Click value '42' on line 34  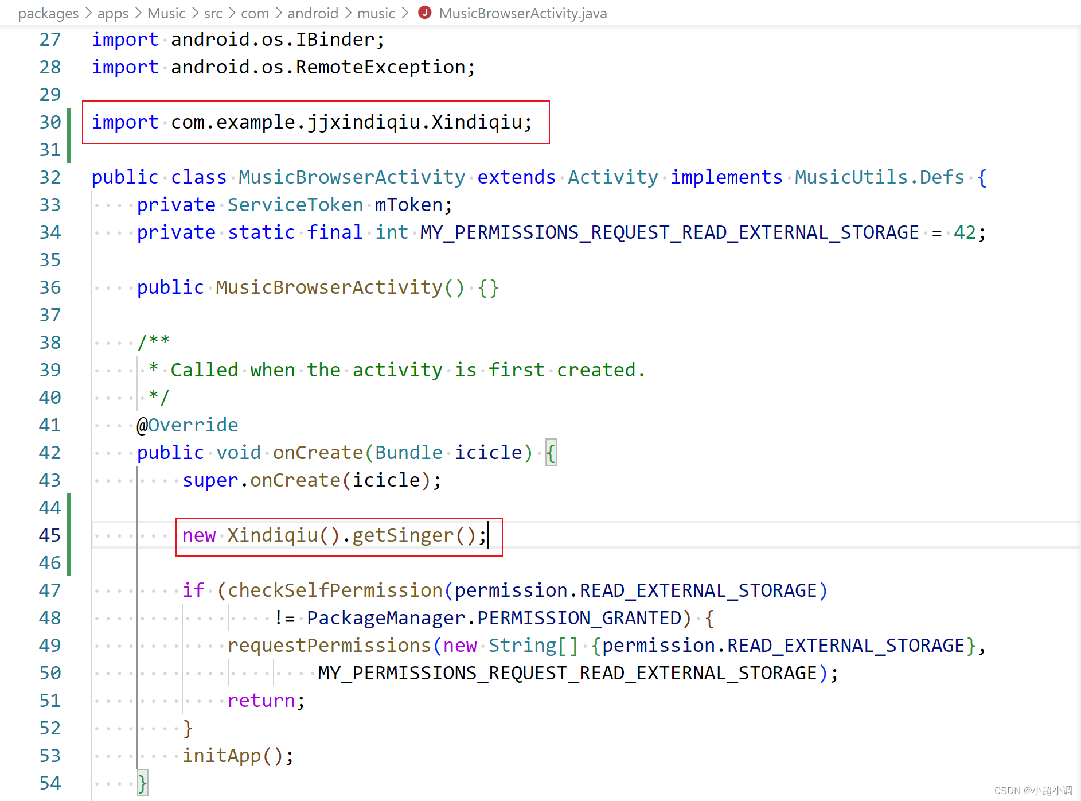coord(965,232)
